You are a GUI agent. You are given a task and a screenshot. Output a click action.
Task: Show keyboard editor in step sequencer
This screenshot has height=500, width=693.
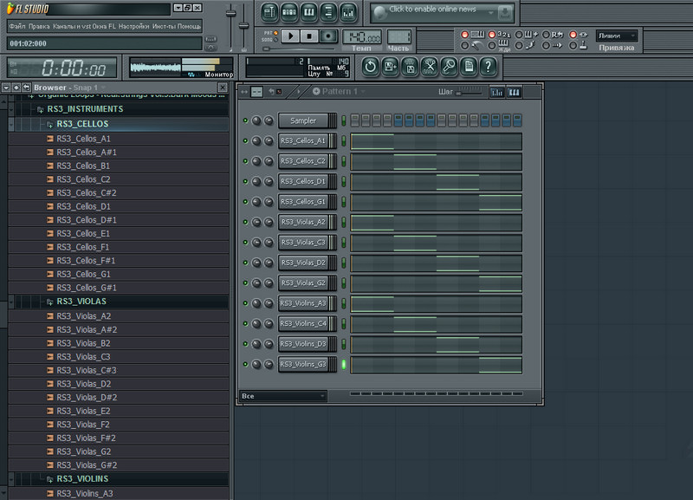[x=515, y=92]
